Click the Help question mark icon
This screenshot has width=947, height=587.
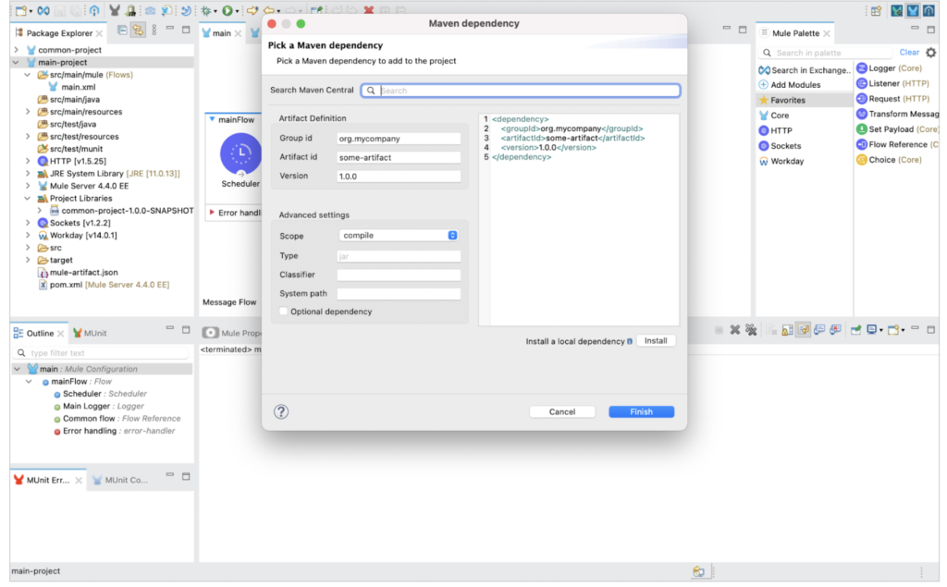coord(281,412)
